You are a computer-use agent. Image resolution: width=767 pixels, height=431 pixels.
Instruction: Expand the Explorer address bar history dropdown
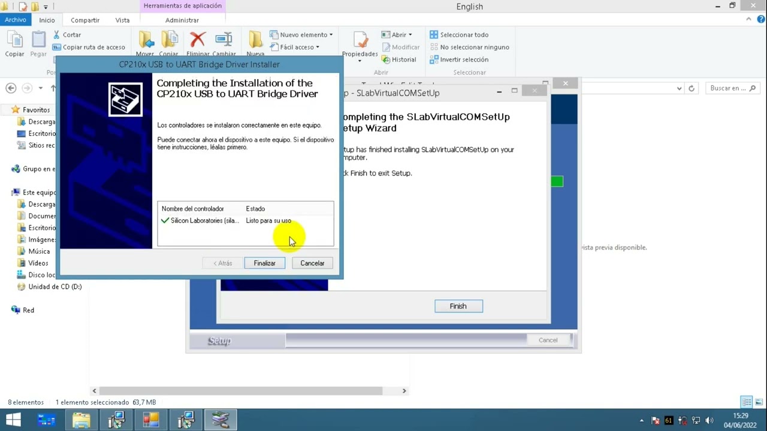tap(679, 89)
